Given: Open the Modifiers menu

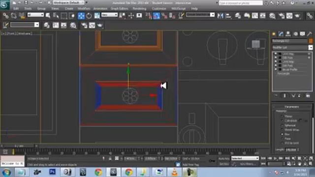Looking at the screenshot, I should (x=84, y=9).
